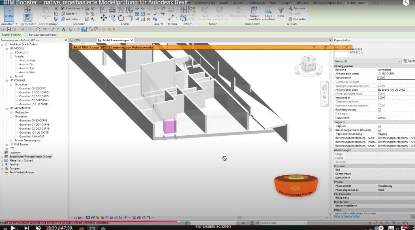Select the Ändern arrow tool
Image resolution: width=415 pixels, height=230 pixels.
point(9,12)
